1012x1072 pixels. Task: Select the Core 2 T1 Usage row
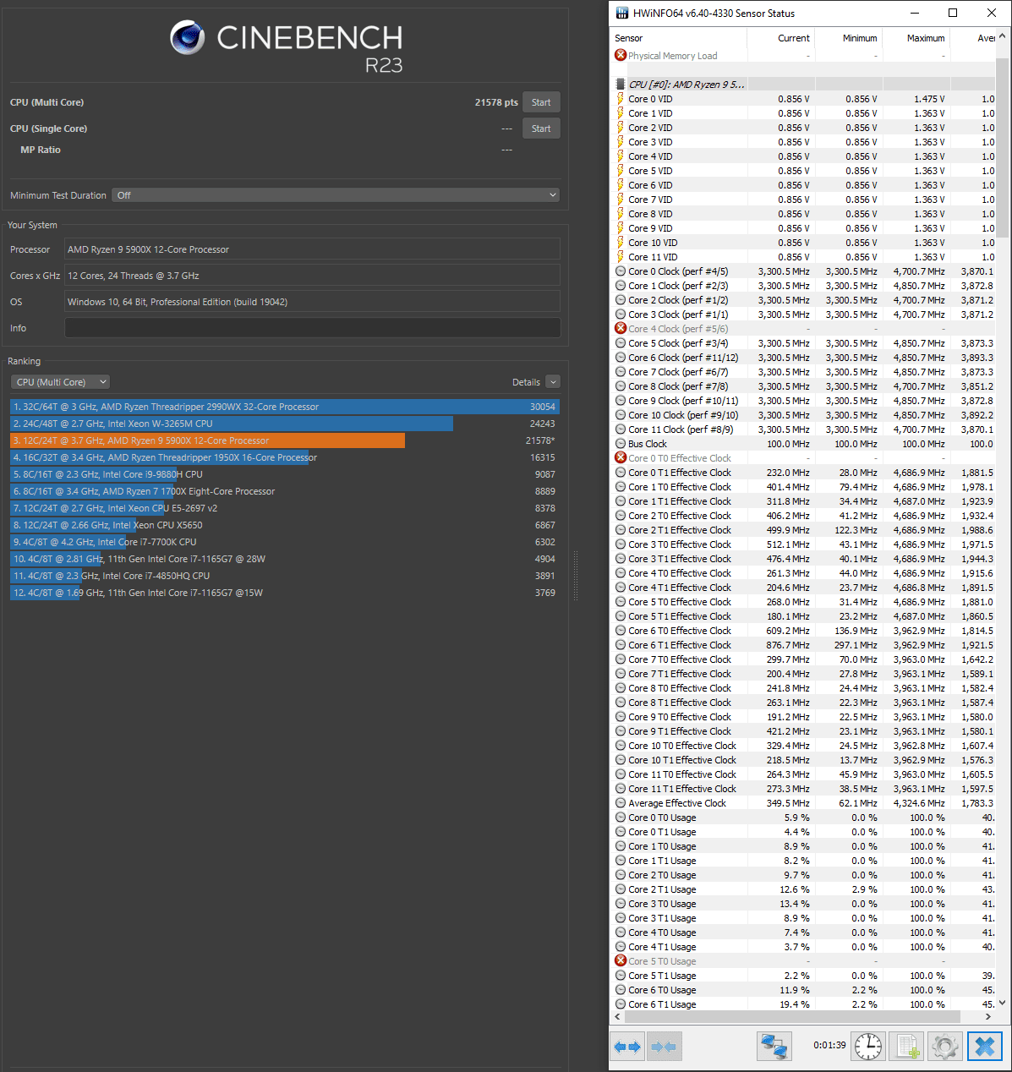pos(803,889)
